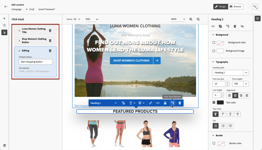262x150 pixels.
Task: Click the Border color swatch
Action: coord(221,144)
